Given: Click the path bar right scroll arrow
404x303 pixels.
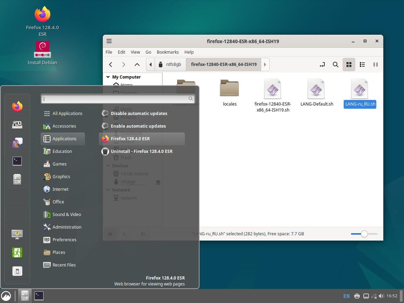Looking at the screenshot, I should tap(265, 65).
